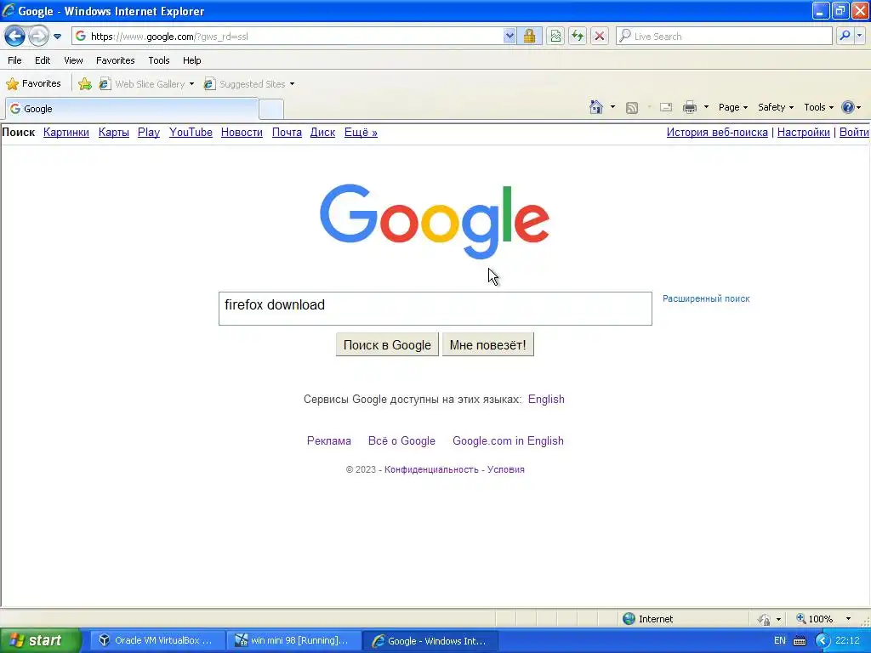Expand the Suggested Sites dropdown arrow

click(293, 84)
